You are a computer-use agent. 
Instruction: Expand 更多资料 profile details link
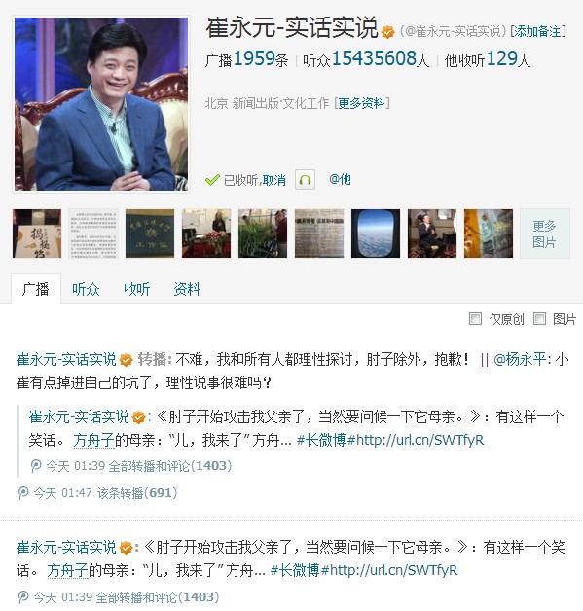pyautogui.click(x=362, y=103)
